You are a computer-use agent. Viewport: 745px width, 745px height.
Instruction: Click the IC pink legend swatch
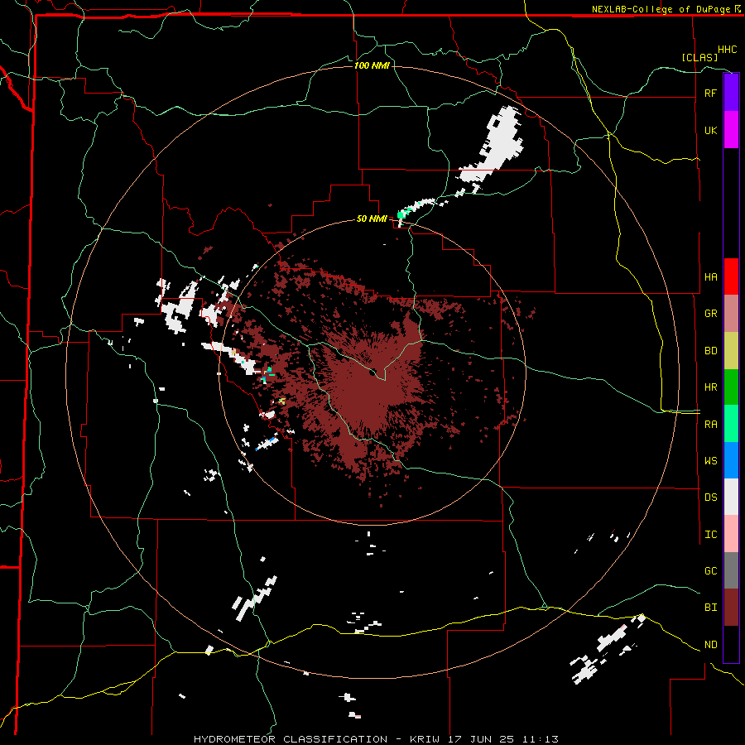[731, 534]
